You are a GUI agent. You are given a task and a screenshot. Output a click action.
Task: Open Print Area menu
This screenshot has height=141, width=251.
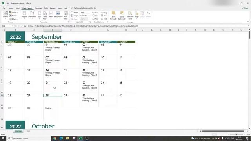point(45,15)
